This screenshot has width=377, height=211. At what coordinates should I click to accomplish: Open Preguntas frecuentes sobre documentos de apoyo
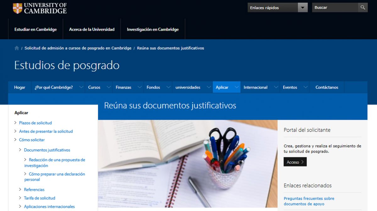click(x=309, y=201)
